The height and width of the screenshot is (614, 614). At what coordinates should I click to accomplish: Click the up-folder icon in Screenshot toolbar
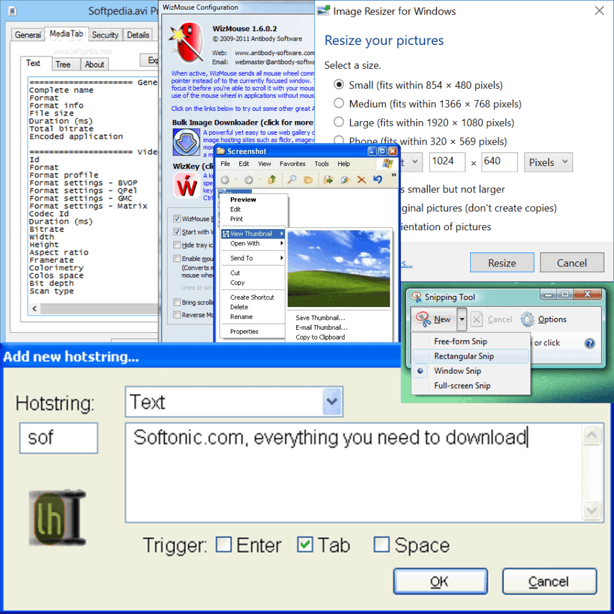click(x=272, y=179)
